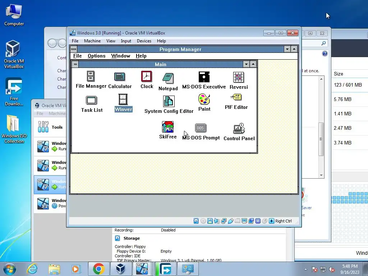Open the Clock program icon
368x276 pixels.
tap(147, 80)
